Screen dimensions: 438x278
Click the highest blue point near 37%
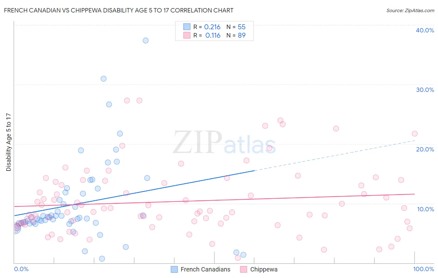(145, 41)
